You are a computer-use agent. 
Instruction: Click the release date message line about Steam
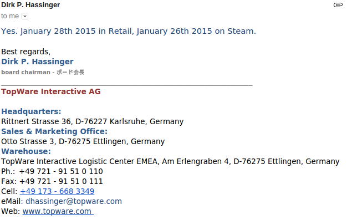point(129,31)
